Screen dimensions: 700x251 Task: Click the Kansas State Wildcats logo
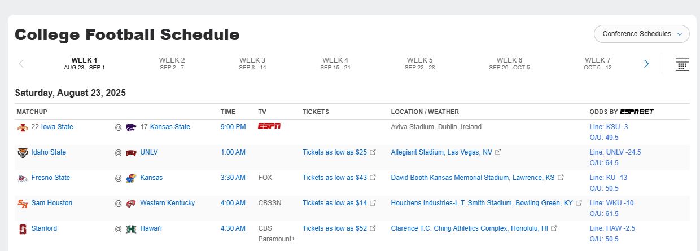pyautogui.click(x=131, y=127)
